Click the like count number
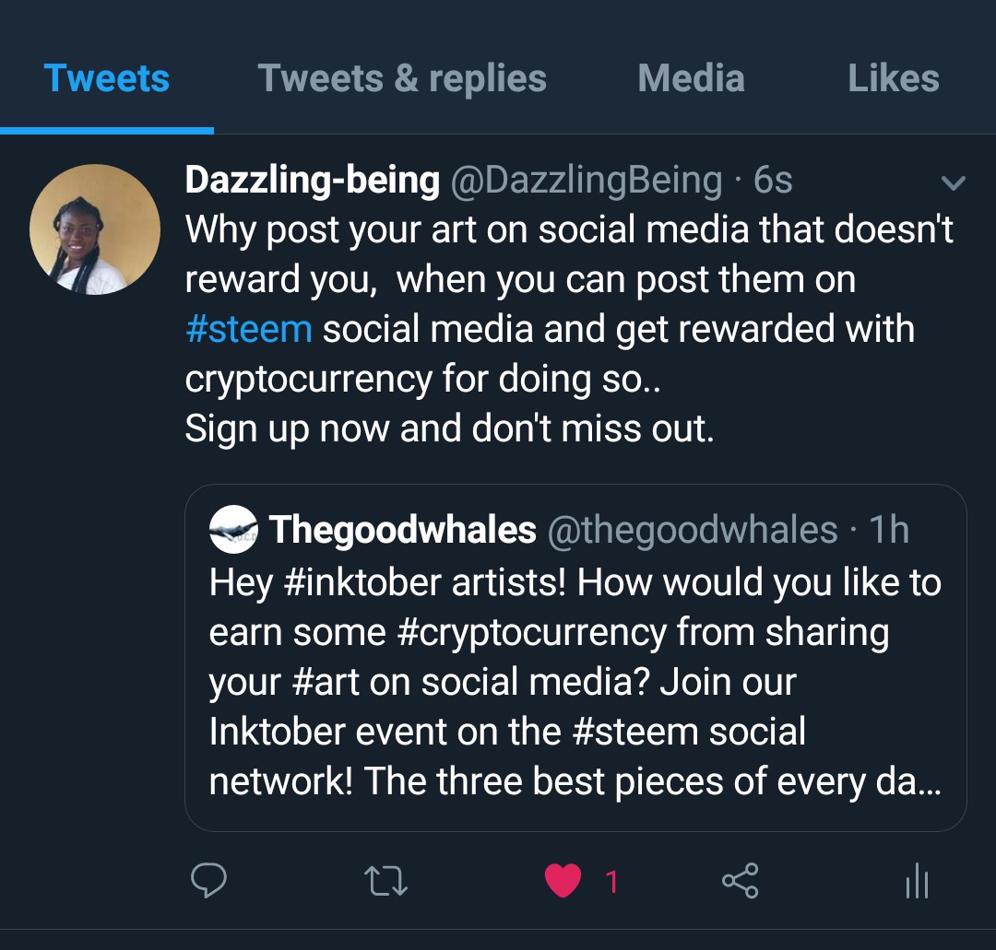This screenshot has width=996, height=950. pos(611,883)
